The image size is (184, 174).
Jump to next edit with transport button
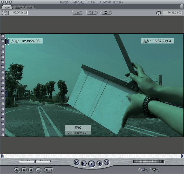106,162
